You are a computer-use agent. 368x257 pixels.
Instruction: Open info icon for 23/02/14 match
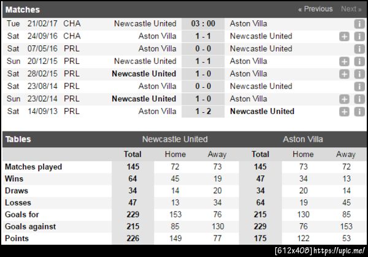[x=359, y=99]
